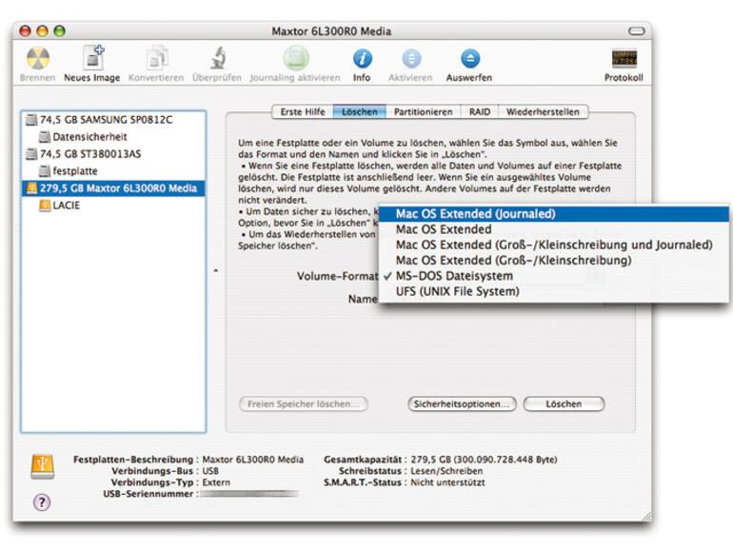Open the RAID tab
Image resolution: width=733 pixels, height=550 pixels.
point(480,111)
